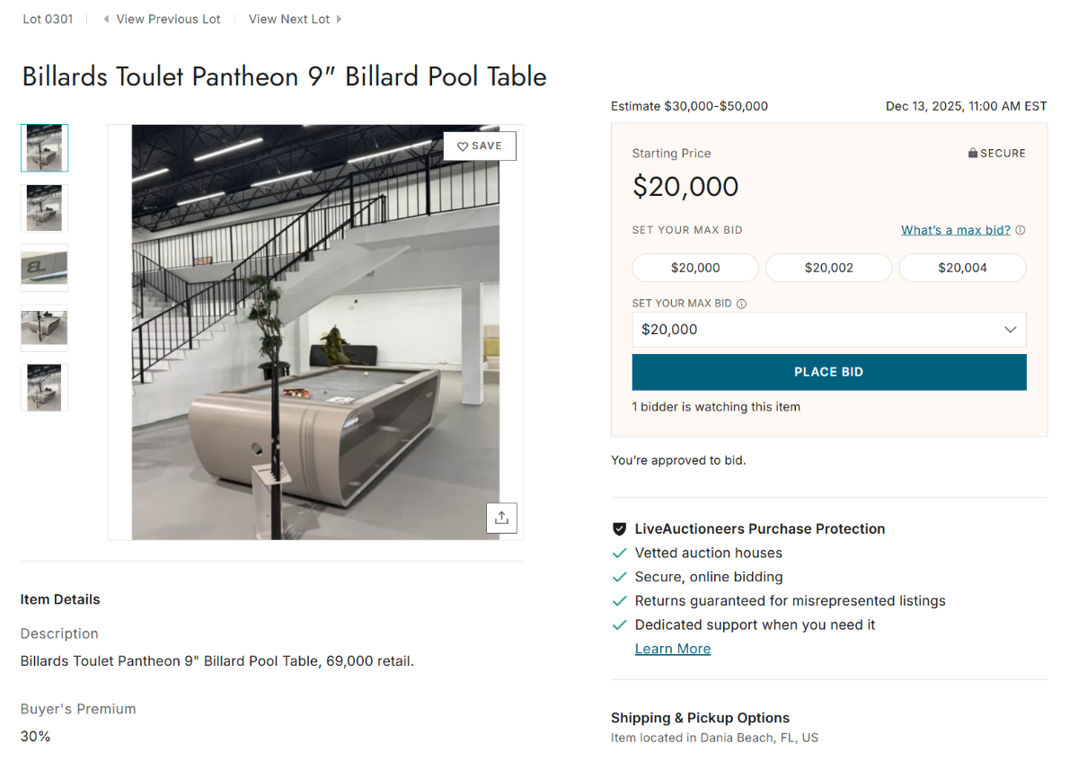1078x761 pixels.
Task: Click the previous lot arrow icon
Action: click(107, 19)
